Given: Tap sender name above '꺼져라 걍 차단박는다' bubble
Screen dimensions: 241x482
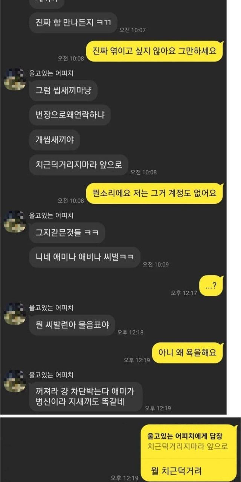Looking at the screenshot, I should click(x=51, y=375).
